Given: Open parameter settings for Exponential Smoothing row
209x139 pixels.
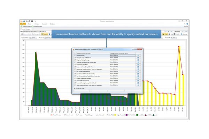Looking at the screenshot, I should pos(138,65).
